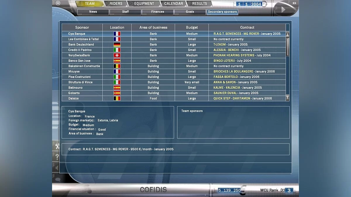Click the BINGO LOTERIJ contract link
This screenshot has width=351, height=197.
point(224,61)
